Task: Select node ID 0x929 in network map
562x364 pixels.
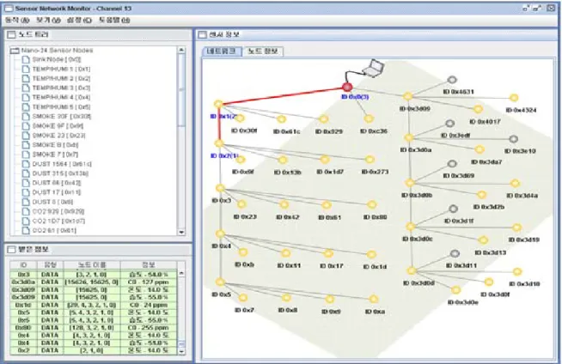Action: coord(324,118)
